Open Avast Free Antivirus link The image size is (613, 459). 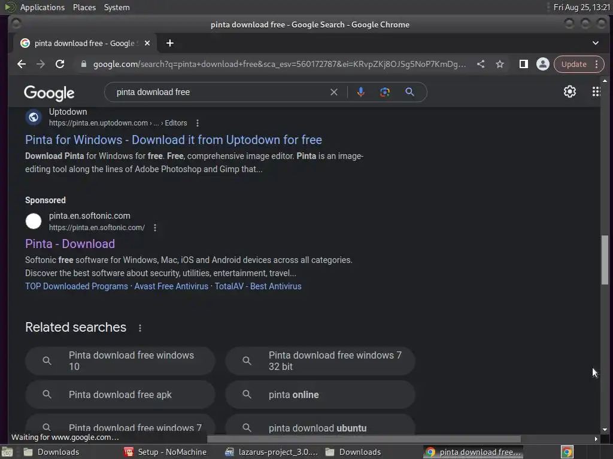(x=171, y=286)
